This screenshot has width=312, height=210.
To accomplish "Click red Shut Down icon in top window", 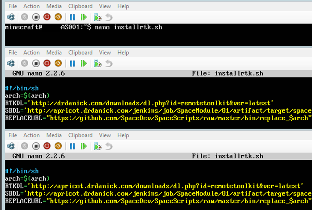I will (47, 17).
